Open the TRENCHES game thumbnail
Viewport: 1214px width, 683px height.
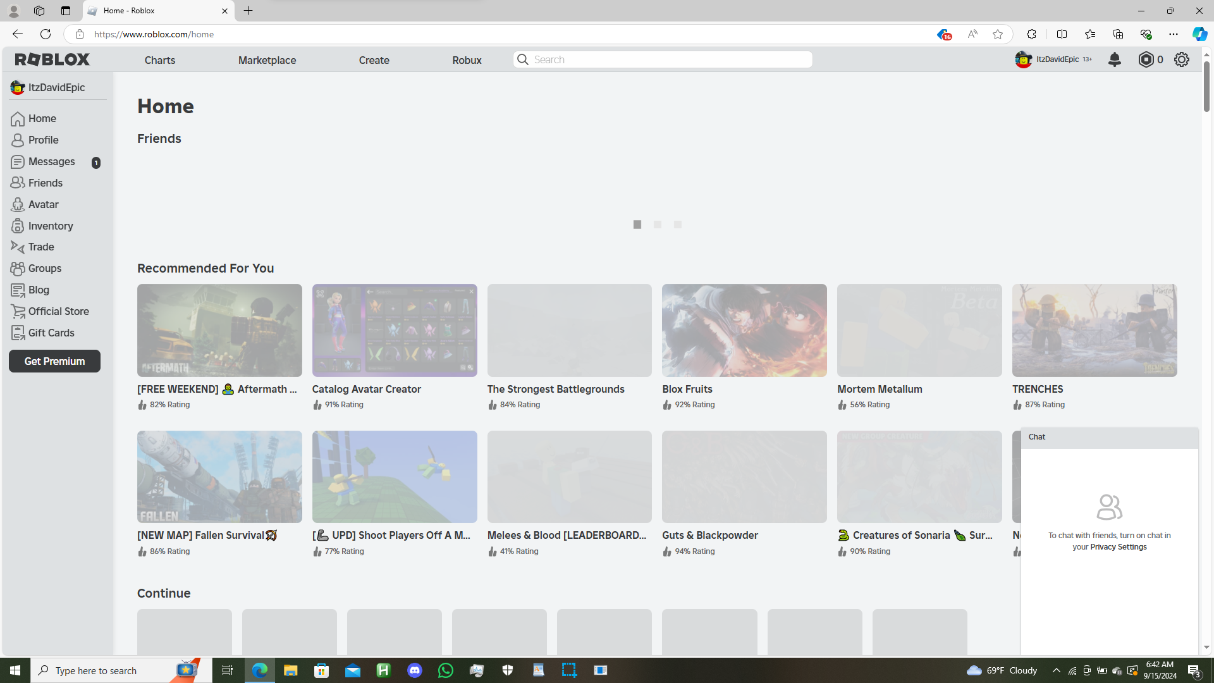[x=1094, y=330]
